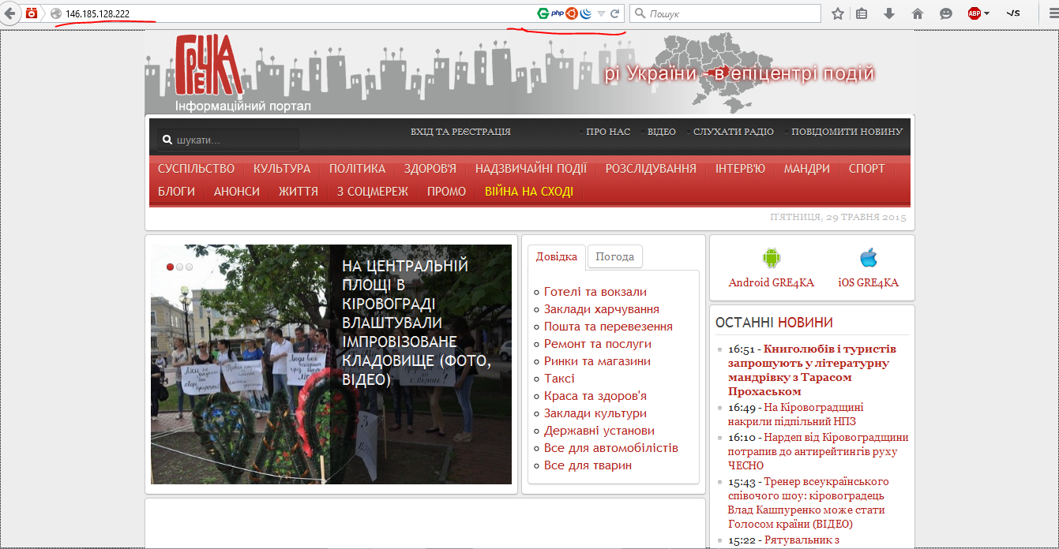Go to browser home page icon
This screenshot has width=1059, height=549.
pos(917,13)
